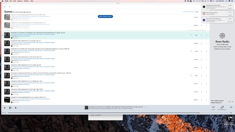The image size is (235, 132).
Task: Close the Yahoo Password Required notification
Action: point(230,19)
